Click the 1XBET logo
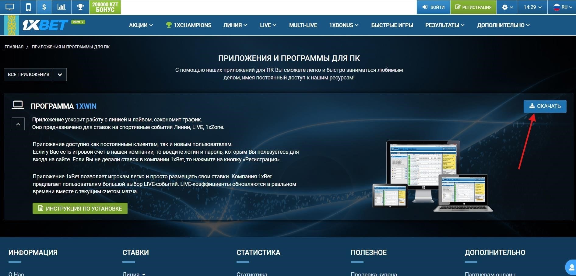Screen dimensions: 576x276 click(x=45, y=25)
